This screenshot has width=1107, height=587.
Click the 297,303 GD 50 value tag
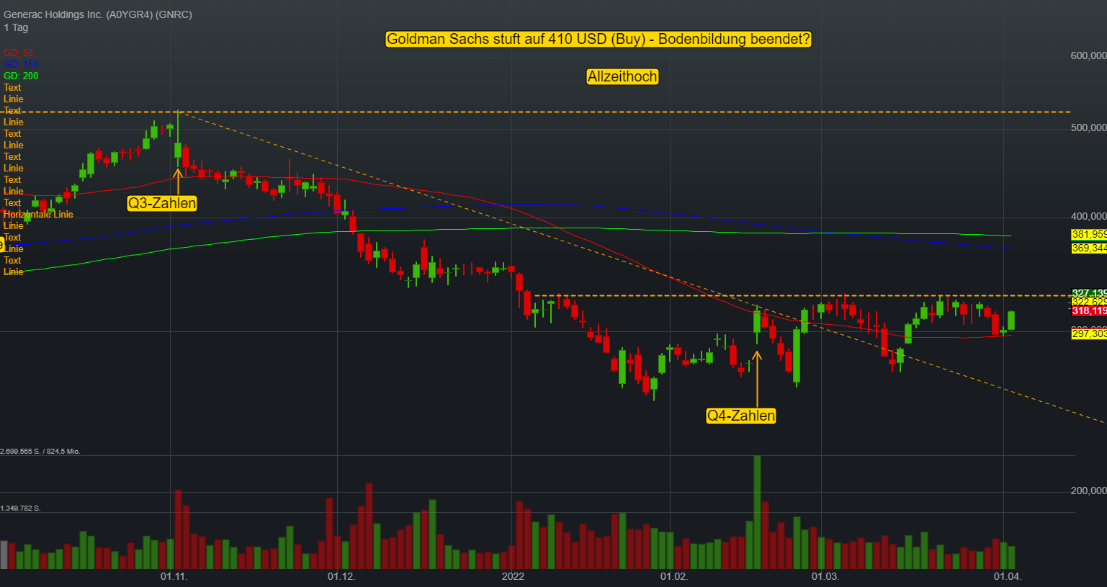coord(1089,333)
